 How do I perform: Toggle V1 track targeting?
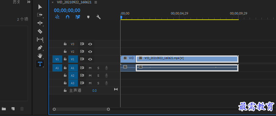pos(73,59)
